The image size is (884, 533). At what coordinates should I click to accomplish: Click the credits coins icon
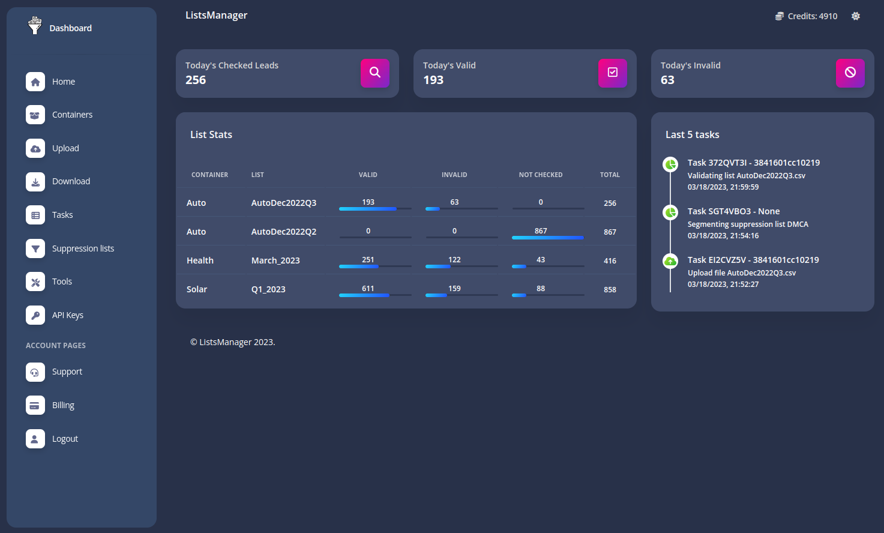point(780,16)
